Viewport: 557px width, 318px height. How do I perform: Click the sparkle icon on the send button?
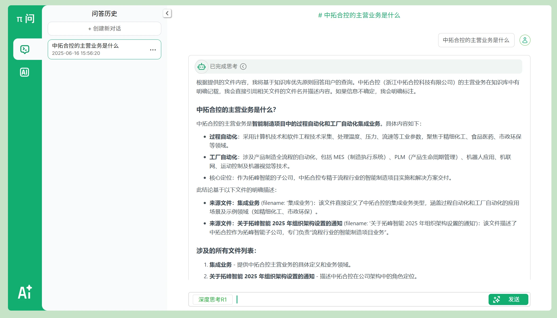click(497, 299)
